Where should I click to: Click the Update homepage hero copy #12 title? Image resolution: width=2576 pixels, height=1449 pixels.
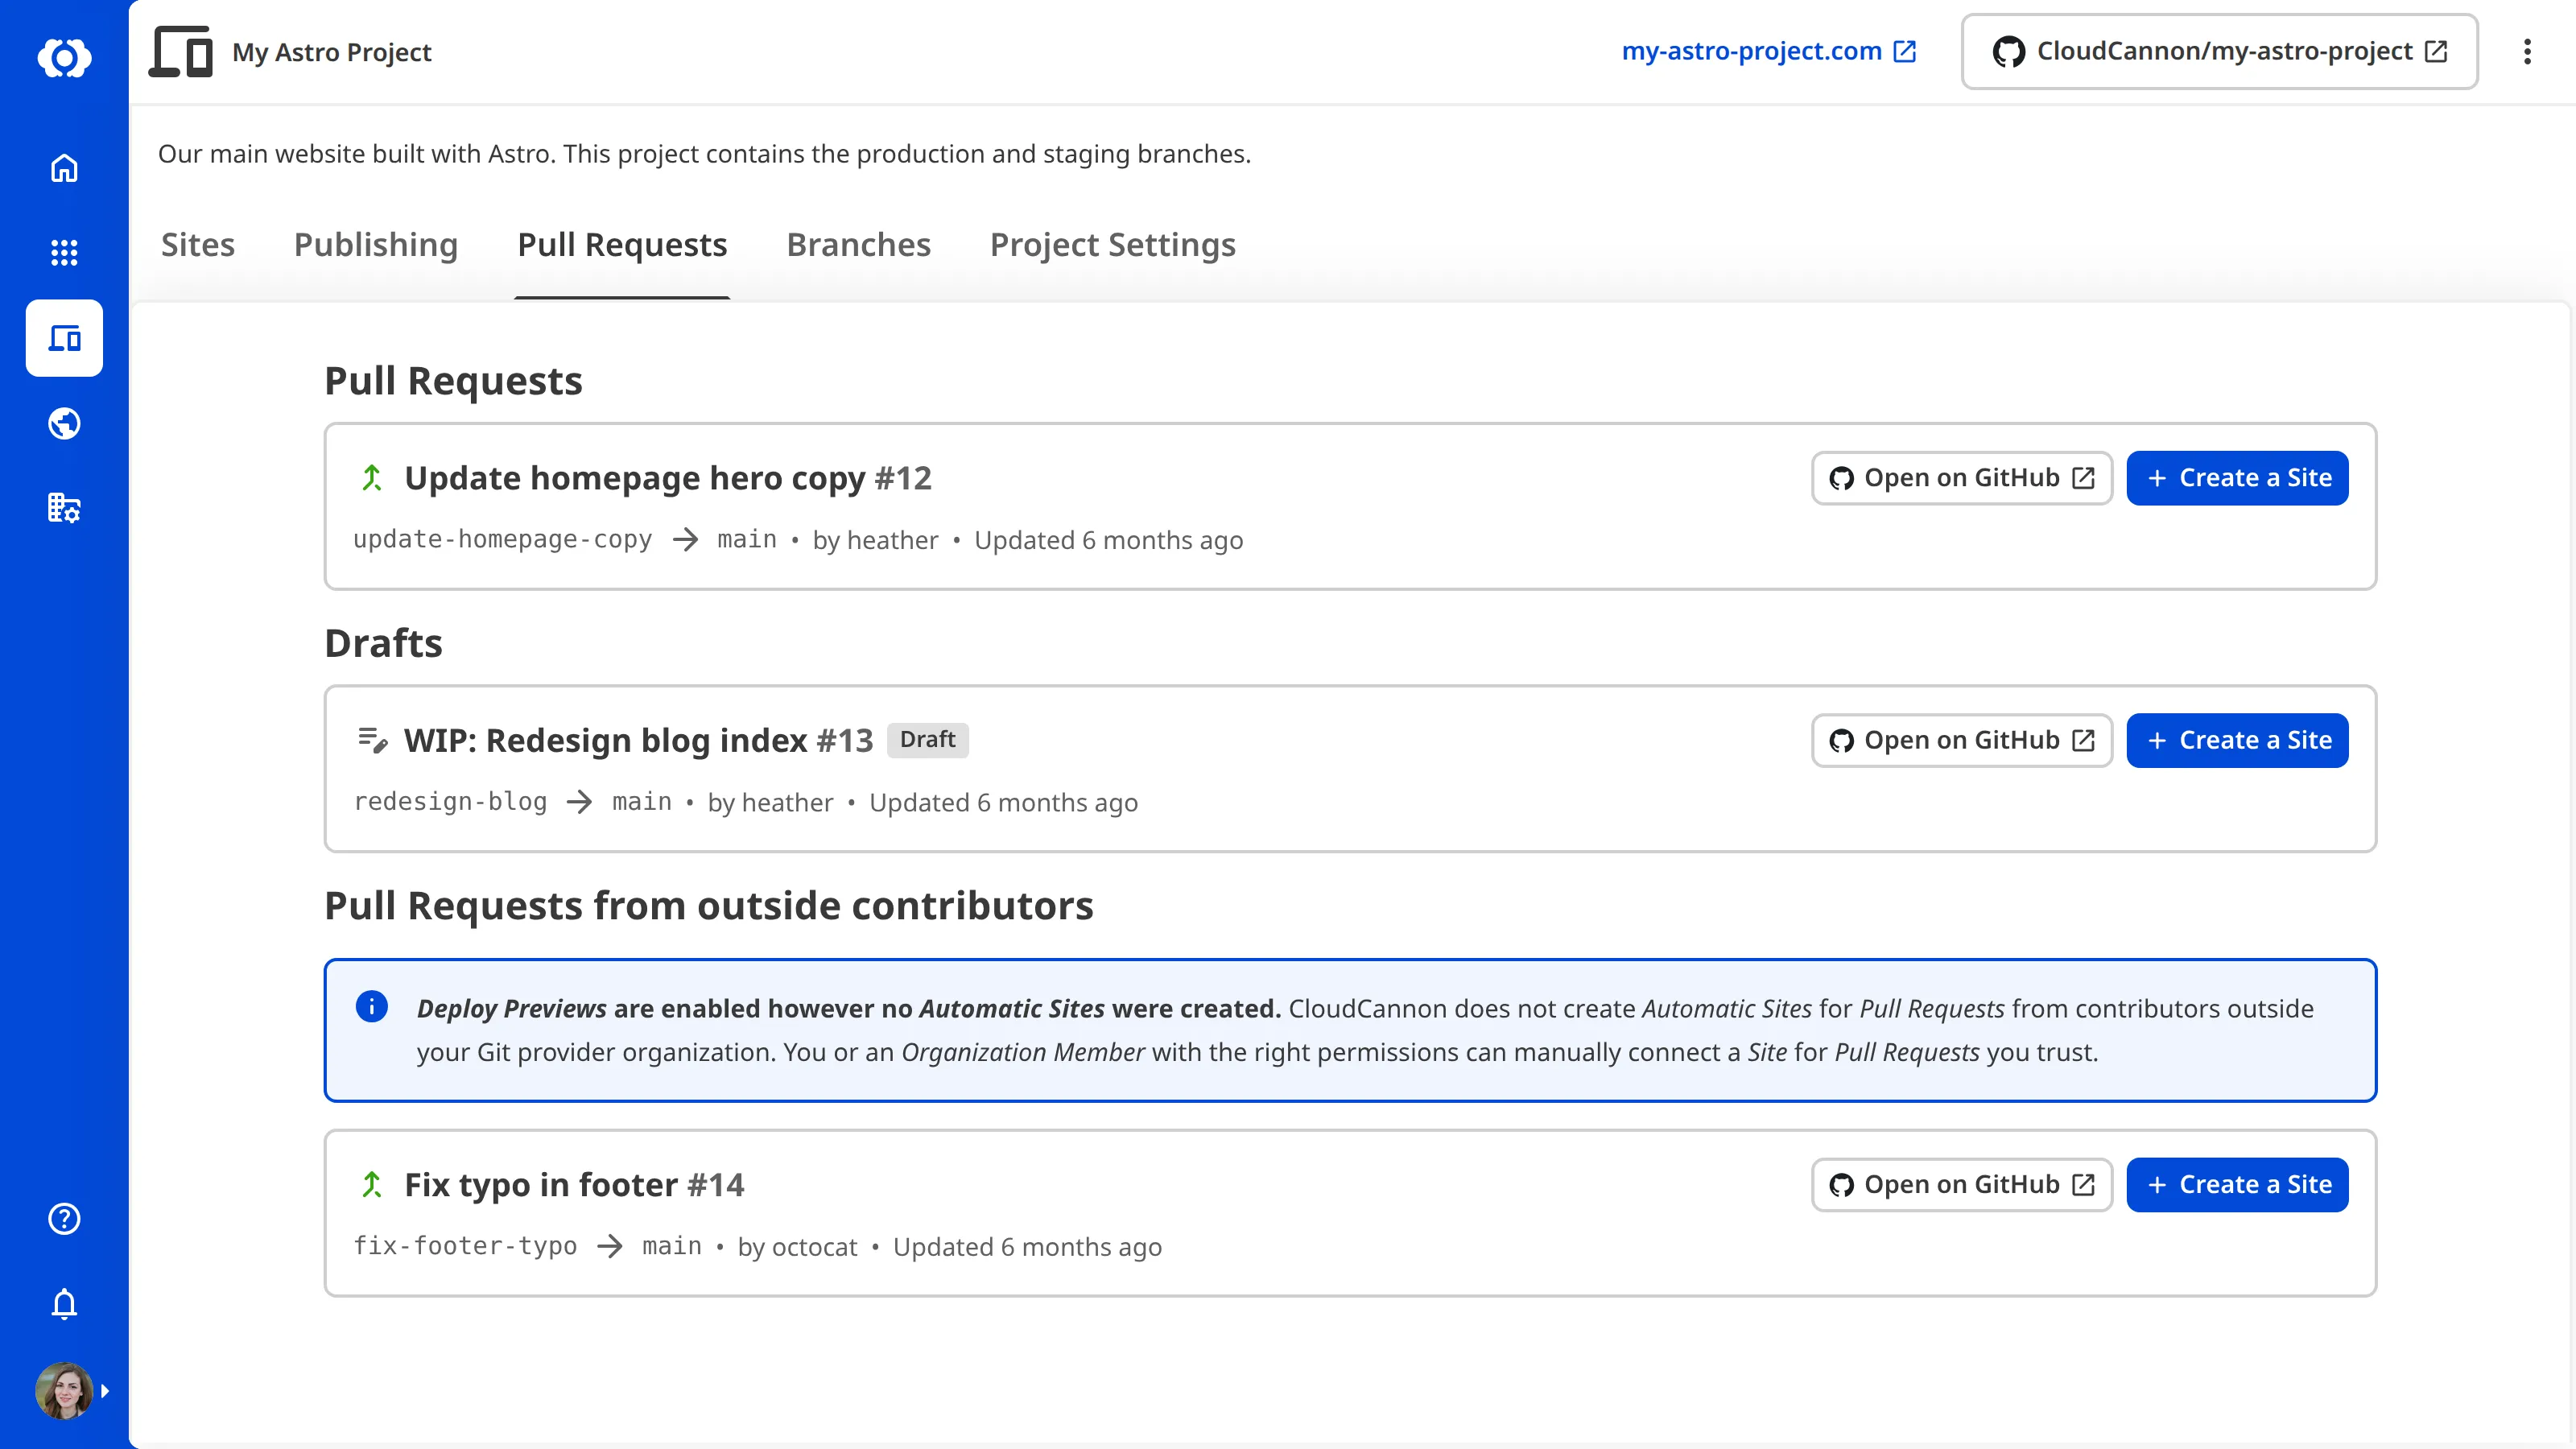668,478
